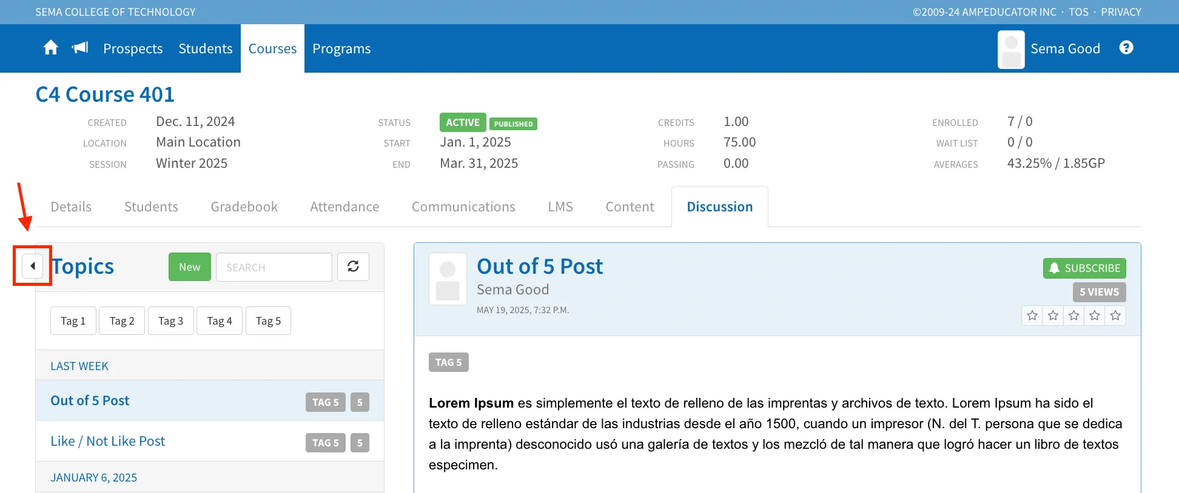Open the megaphone announcements icon
Screen dimensions: 1179x493
click(80, 48)
